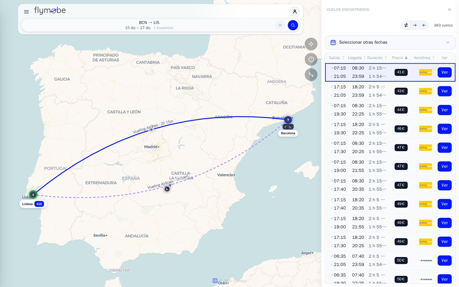Image resolution: width=459 pixels, height=287 pixels.
Task: Select the 44 € price badge
Action: click(x=401, y=110)
